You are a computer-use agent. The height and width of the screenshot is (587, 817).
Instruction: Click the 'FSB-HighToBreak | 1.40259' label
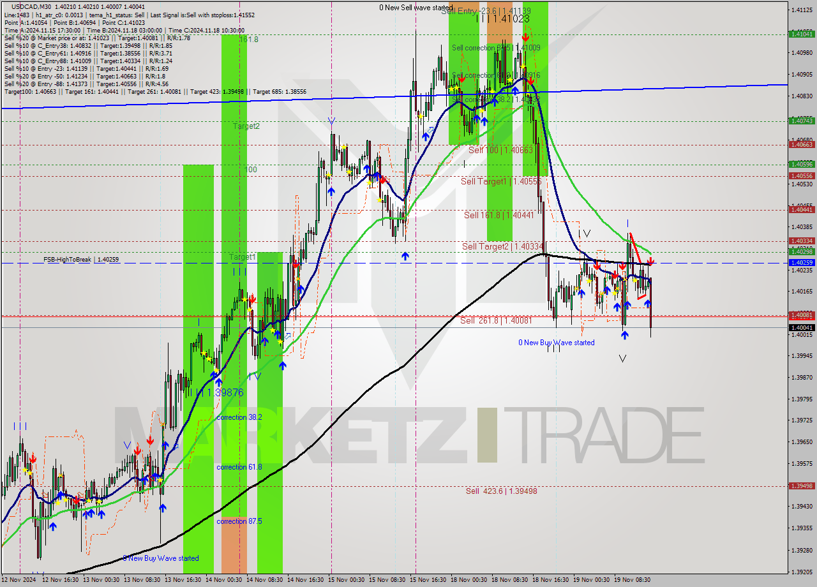(81, 260)
